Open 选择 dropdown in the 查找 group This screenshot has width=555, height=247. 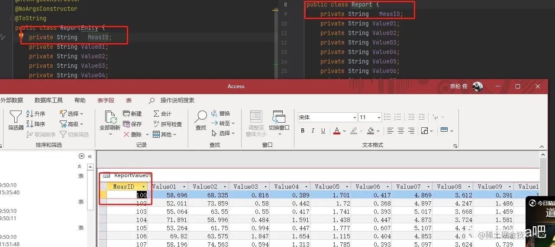[223, 133]
